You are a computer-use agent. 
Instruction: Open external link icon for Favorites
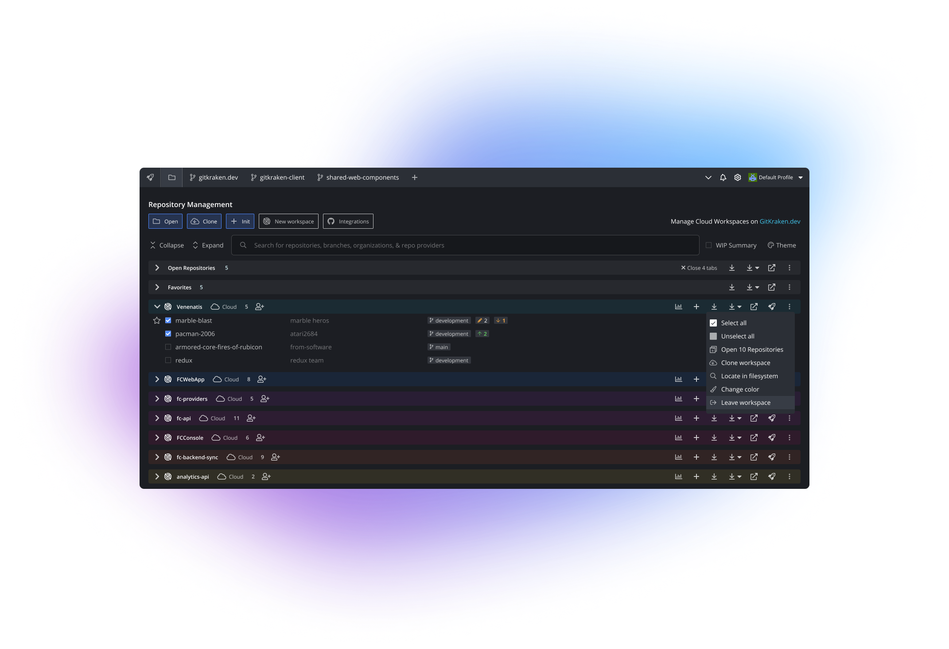click(x=772, y=287)
